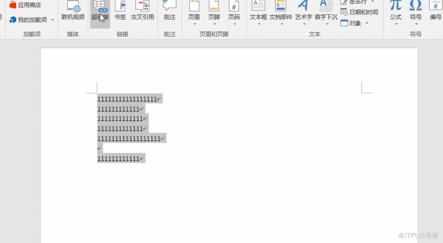
Task: Insert a new Comment
Action: pos(169,10)
